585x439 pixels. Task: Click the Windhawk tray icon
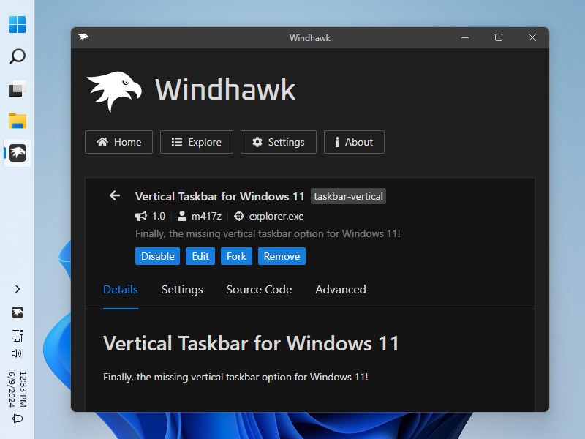pyautogui.click(x=17, y=312)
